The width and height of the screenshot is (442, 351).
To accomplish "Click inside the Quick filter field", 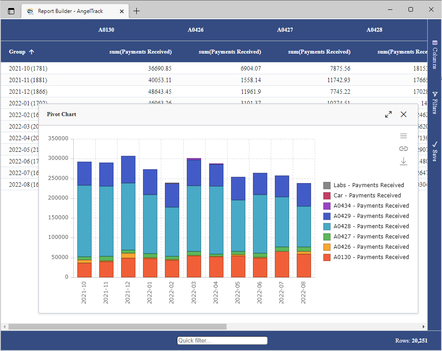I will [x=222, y=340].
